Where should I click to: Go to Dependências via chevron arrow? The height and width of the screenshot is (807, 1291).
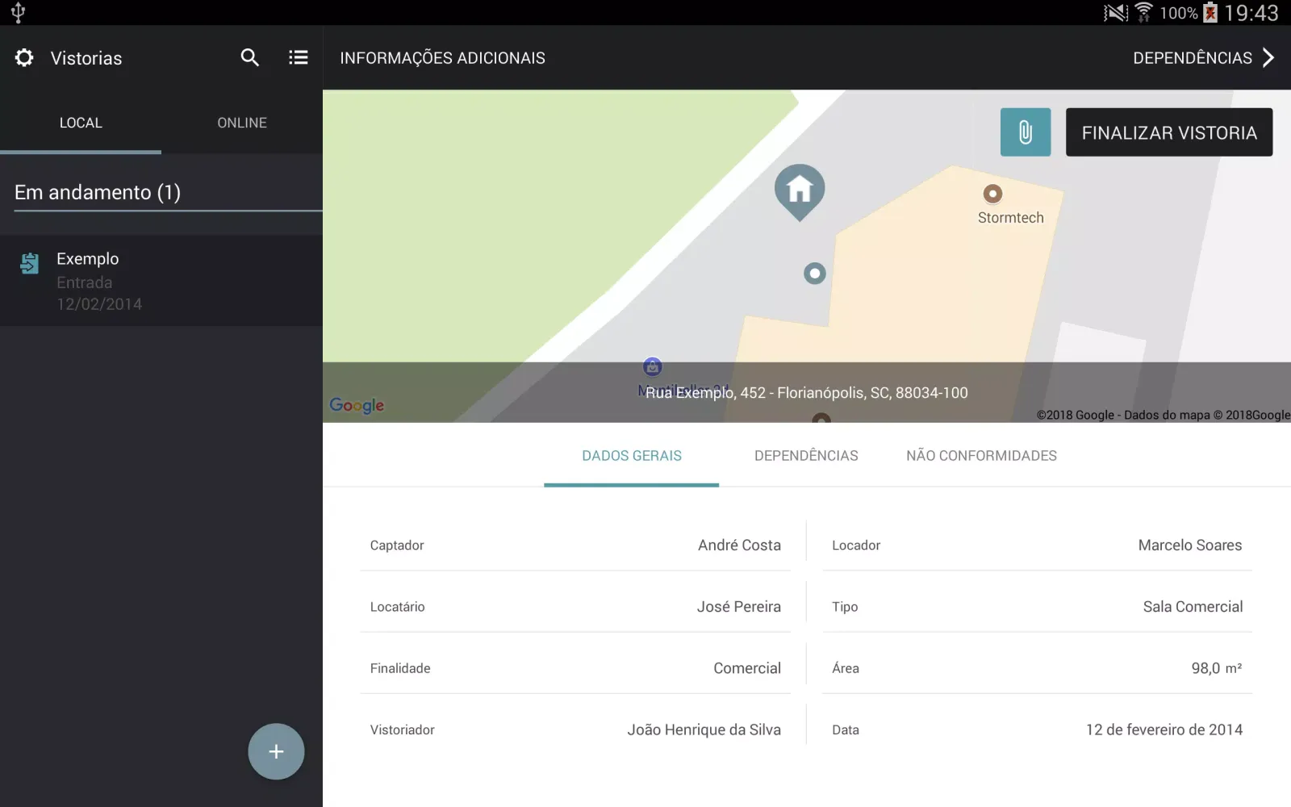1268,57
